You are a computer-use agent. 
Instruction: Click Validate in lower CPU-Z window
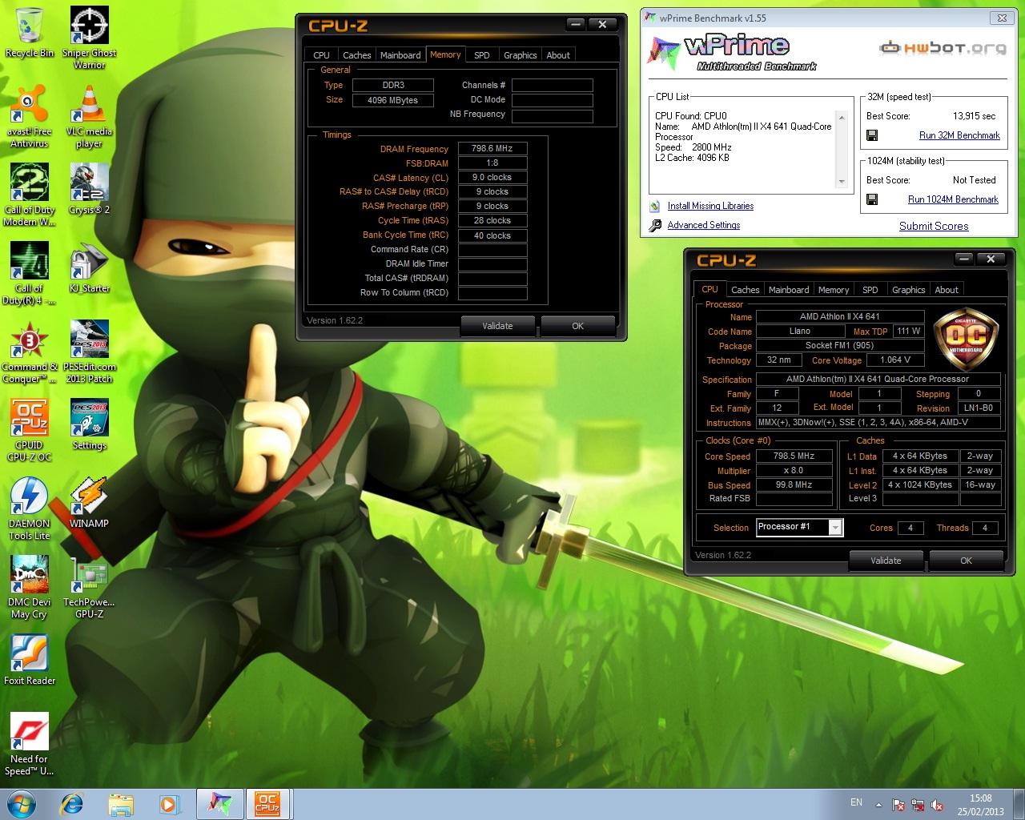(x=886, y=561)
